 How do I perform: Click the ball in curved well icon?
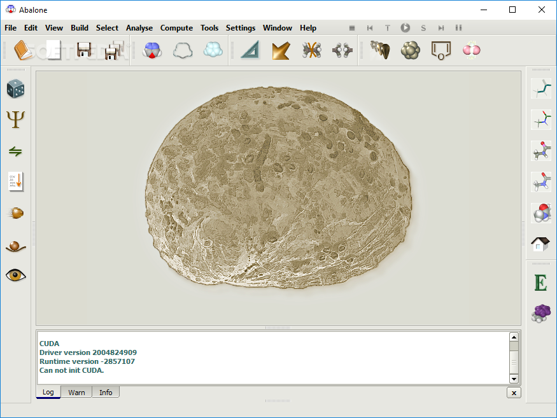(x=16, y=246)
